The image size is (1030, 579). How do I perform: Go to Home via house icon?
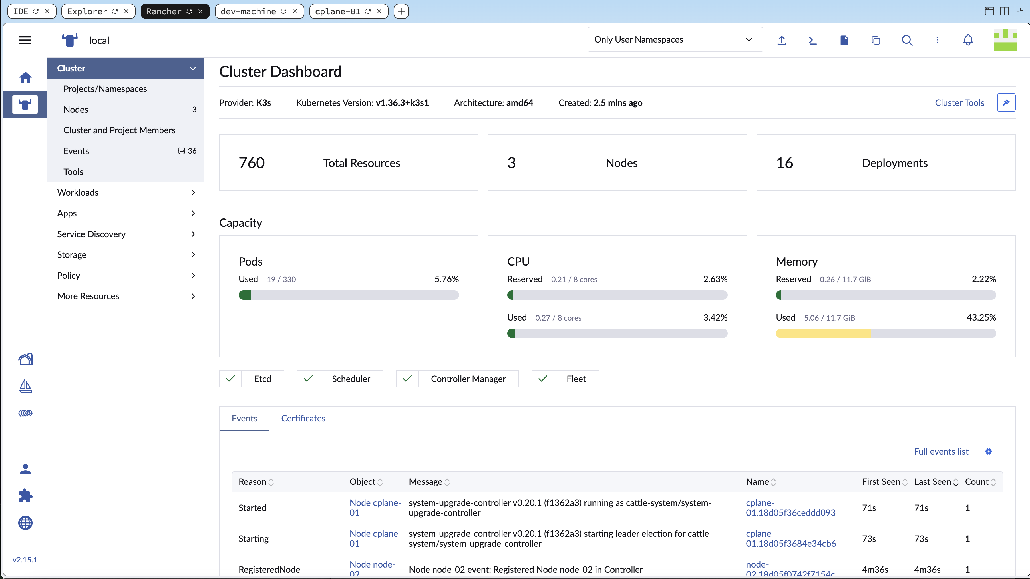(x=25, y=77)
